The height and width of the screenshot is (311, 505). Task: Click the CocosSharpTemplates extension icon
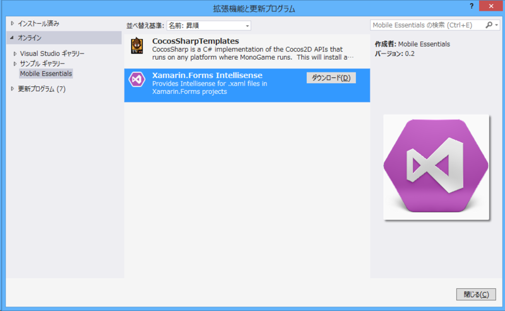click(x=137, y=45)
